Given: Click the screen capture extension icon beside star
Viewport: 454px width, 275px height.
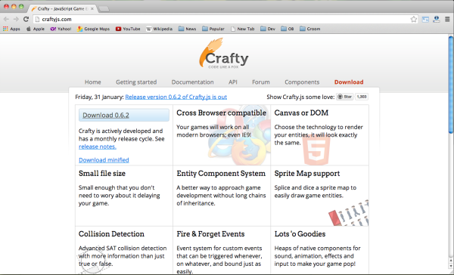Looking at the screenshot, I should [x=425, y=20].
